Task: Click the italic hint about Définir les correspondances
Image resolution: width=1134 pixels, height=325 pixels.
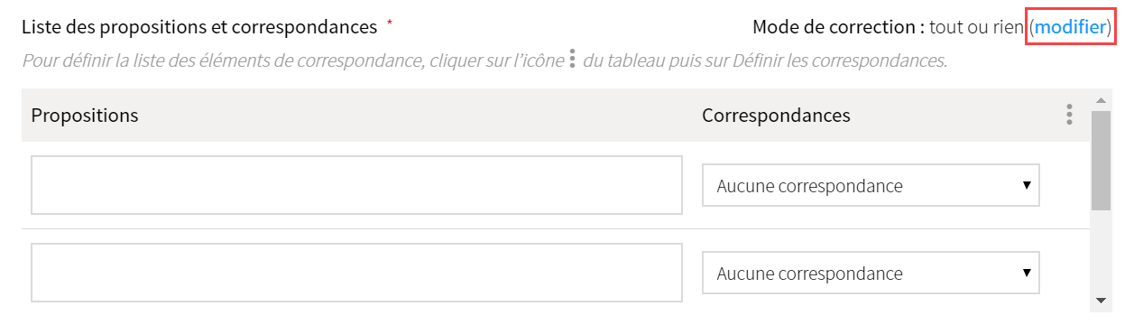Action: [x=484, y=61]
